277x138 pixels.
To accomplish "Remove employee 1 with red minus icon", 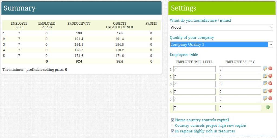I will pyautogui.click(x=270, y=69).
